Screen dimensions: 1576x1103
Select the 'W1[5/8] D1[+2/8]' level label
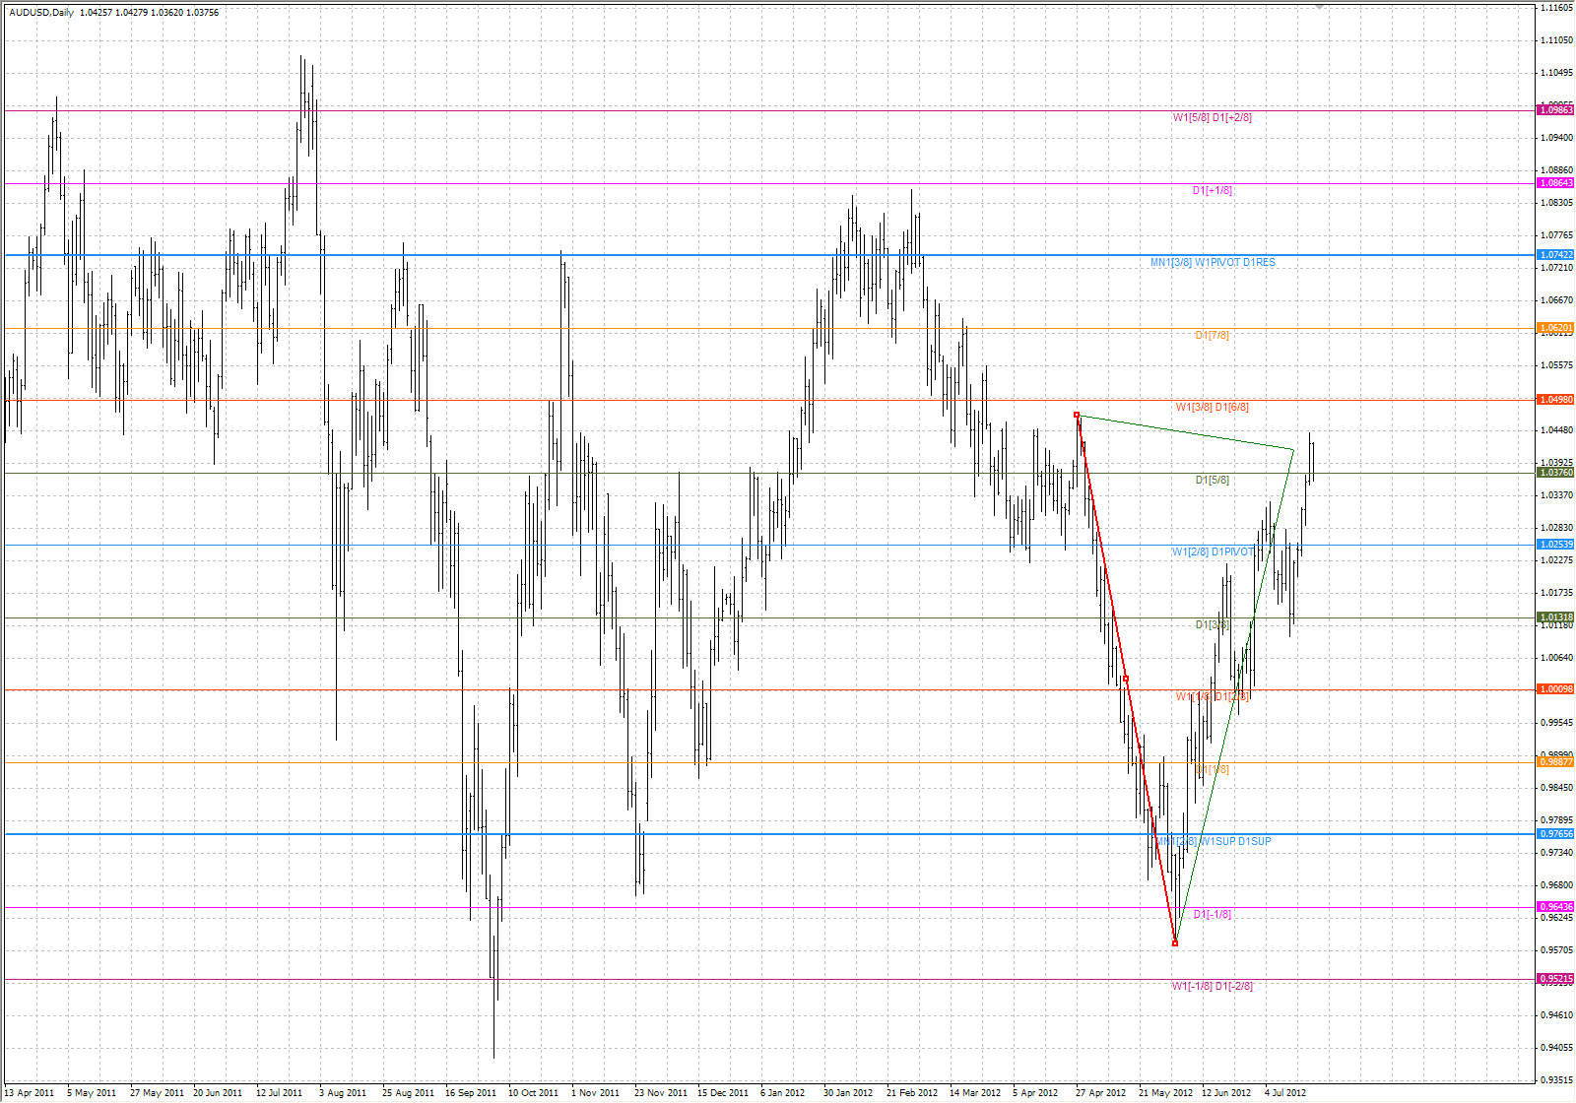[x=1212, y=118]
